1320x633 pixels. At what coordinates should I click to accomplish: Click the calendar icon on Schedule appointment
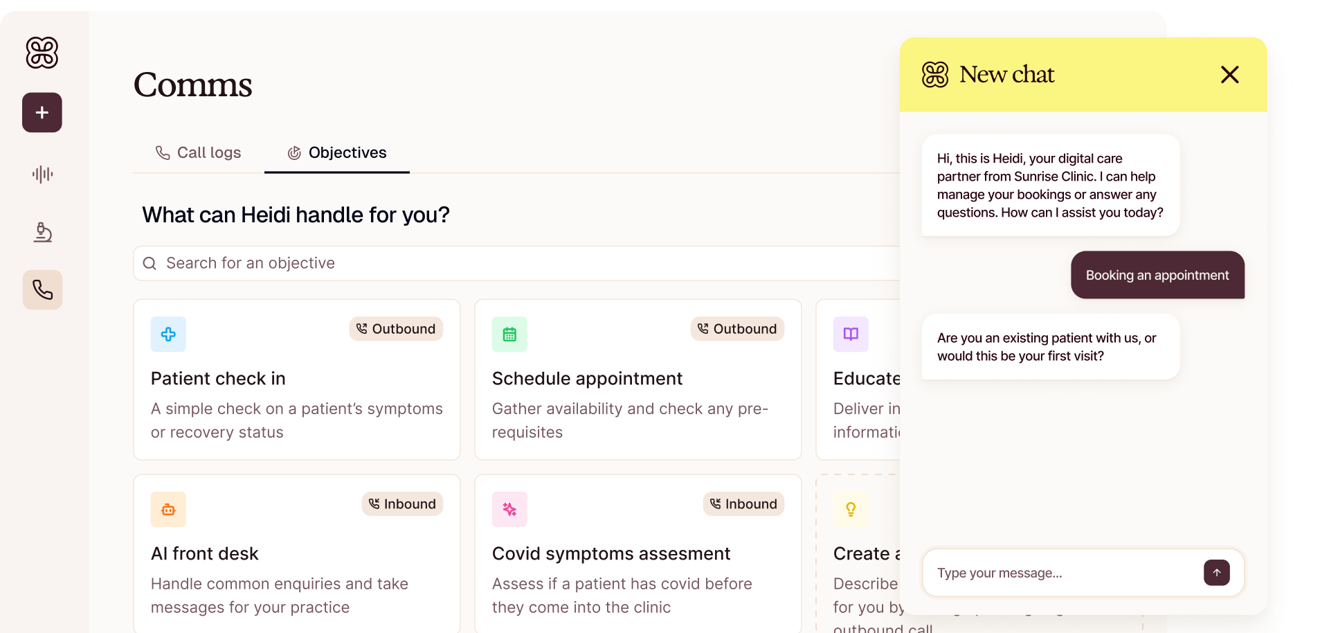509,334
